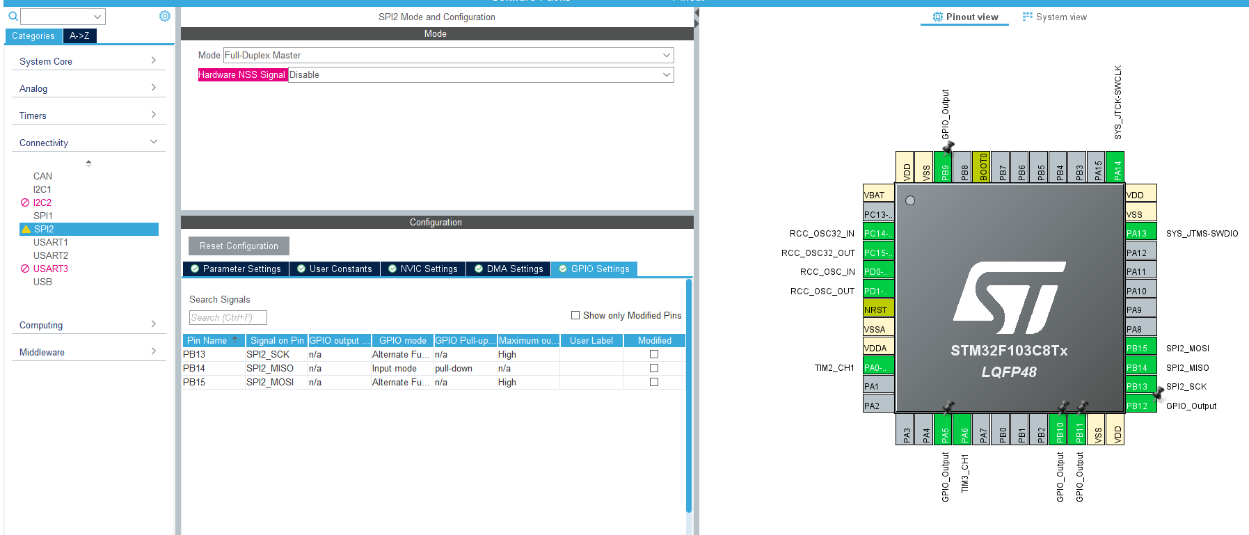
Task: Click the Pinout view chip icon
Action: click(x=938, y=17)
